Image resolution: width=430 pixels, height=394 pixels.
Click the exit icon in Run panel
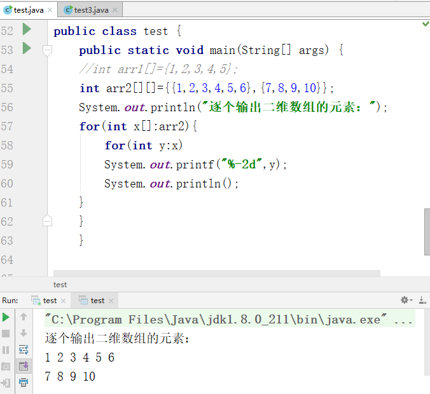pyautogui.click(x=6, y=383)
